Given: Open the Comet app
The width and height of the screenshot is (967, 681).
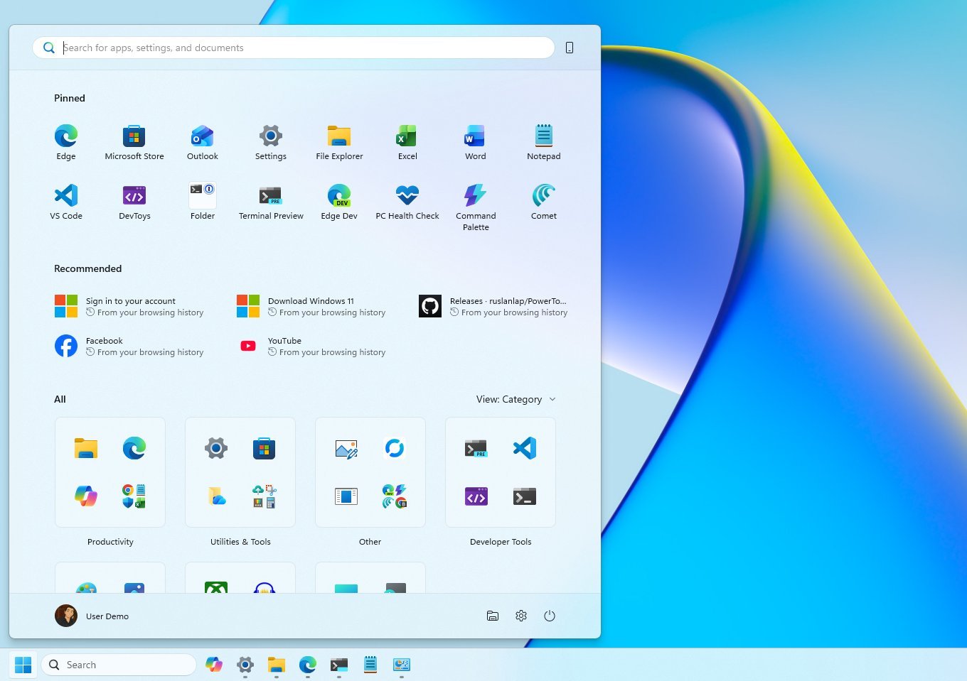Looking at the screenshot, I should point(543,200).
